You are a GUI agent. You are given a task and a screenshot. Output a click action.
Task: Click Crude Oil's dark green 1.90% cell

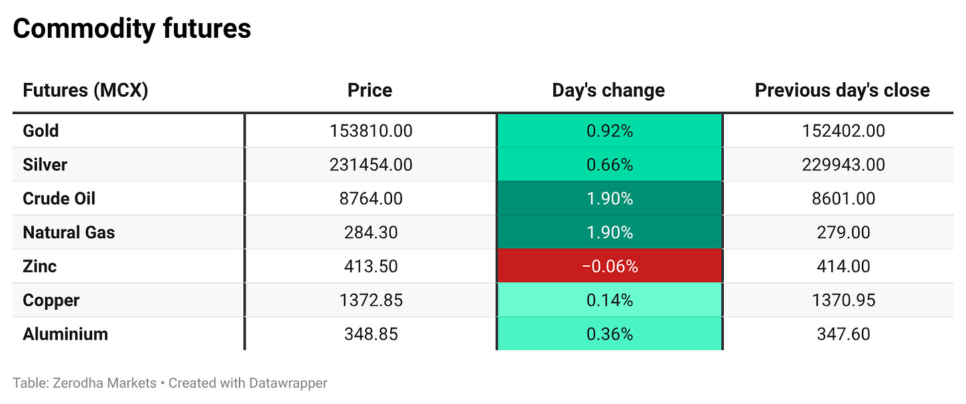(609, 198)
